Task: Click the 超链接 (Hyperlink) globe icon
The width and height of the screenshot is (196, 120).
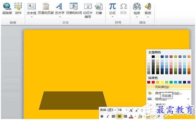Action: [7, 6]
